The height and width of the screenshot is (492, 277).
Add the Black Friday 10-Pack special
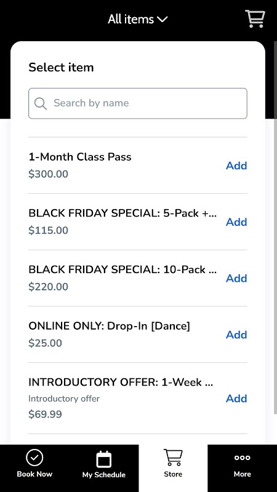(x=236, y=278)
